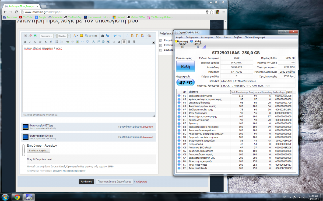Tick the first checkbox under Ρυθμίσεις
The height and width of the screenshot is (201, 323).
click(x=161, y=40)
